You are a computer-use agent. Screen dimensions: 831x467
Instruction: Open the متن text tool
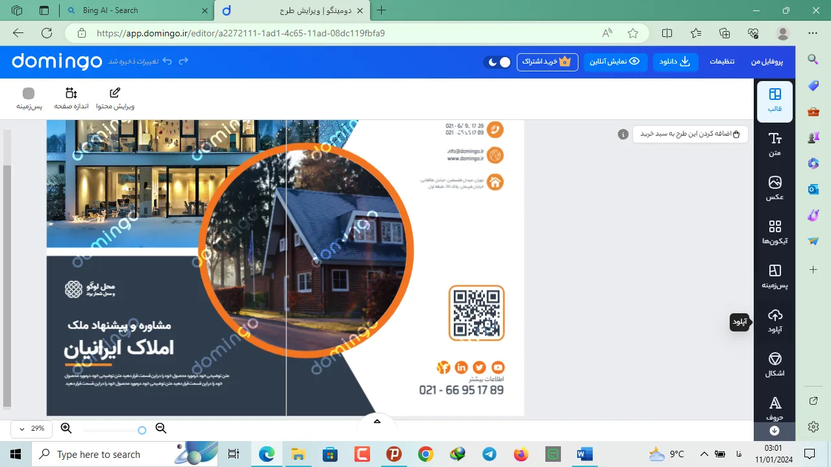click(x=775, y=145)
